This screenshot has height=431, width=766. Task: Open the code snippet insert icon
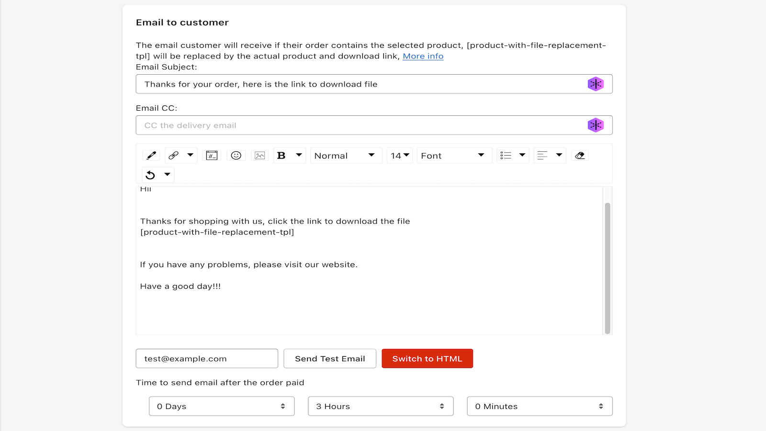212,155
